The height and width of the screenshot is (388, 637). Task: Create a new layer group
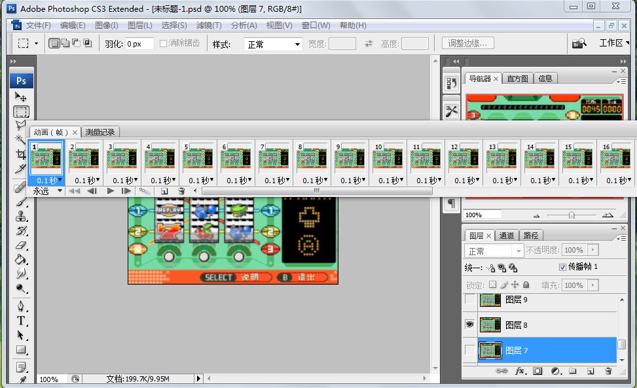point(573,371)
